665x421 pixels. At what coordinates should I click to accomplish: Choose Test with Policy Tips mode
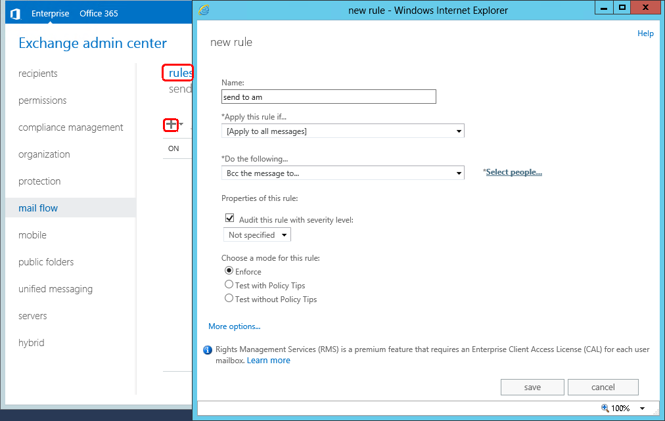pyautogui.click(x=229, y=284)
